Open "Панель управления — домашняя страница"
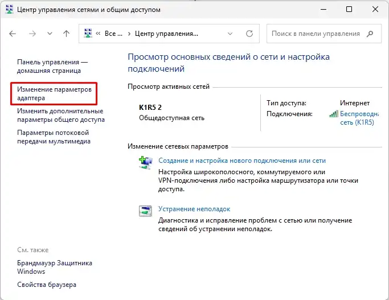The height and width of the screenshot is (300, 389). (x=52, y=66)
